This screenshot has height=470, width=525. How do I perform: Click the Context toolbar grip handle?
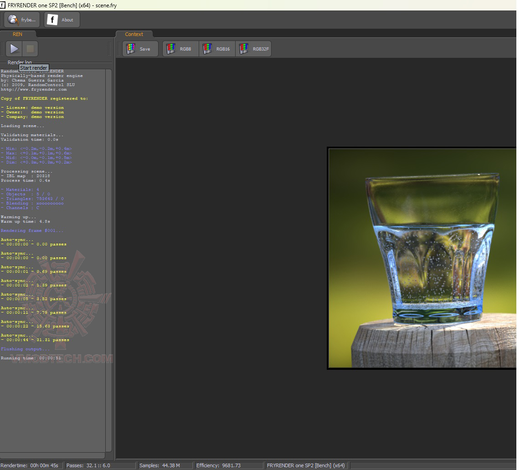point(118,49)
